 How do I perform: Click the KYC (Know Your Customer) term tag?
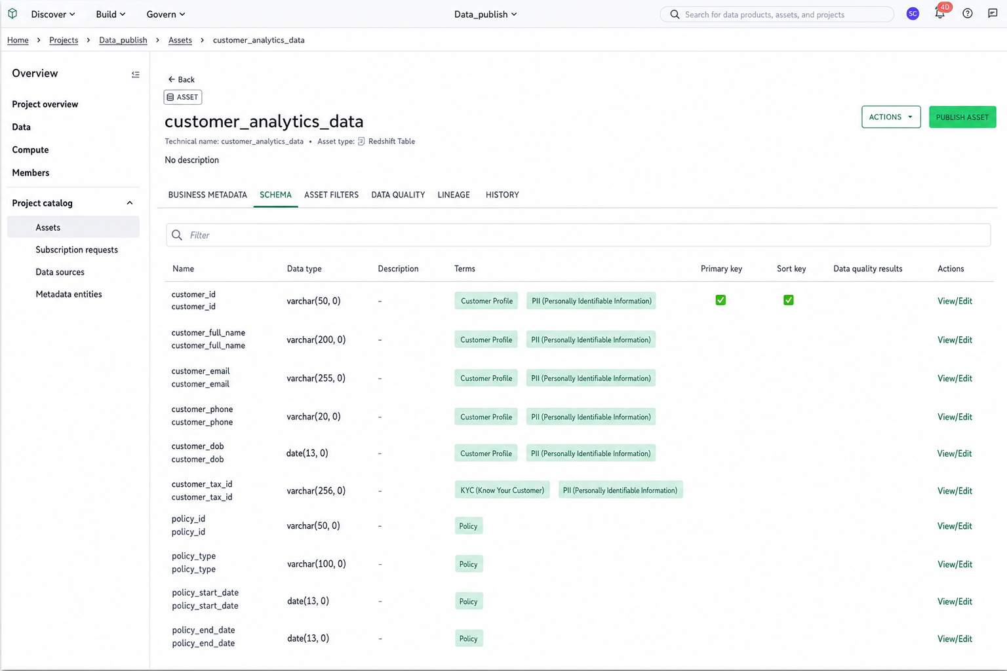[502, 490]
